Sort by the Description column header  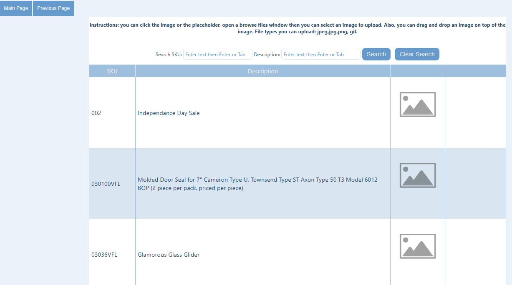(x=262, y=71)
